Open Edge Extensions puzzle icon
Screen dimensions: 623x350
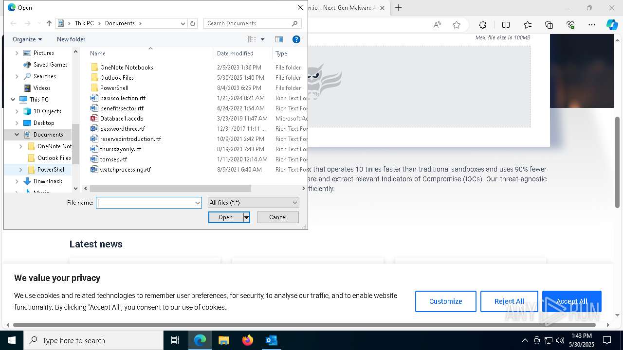tap(482, 25)
